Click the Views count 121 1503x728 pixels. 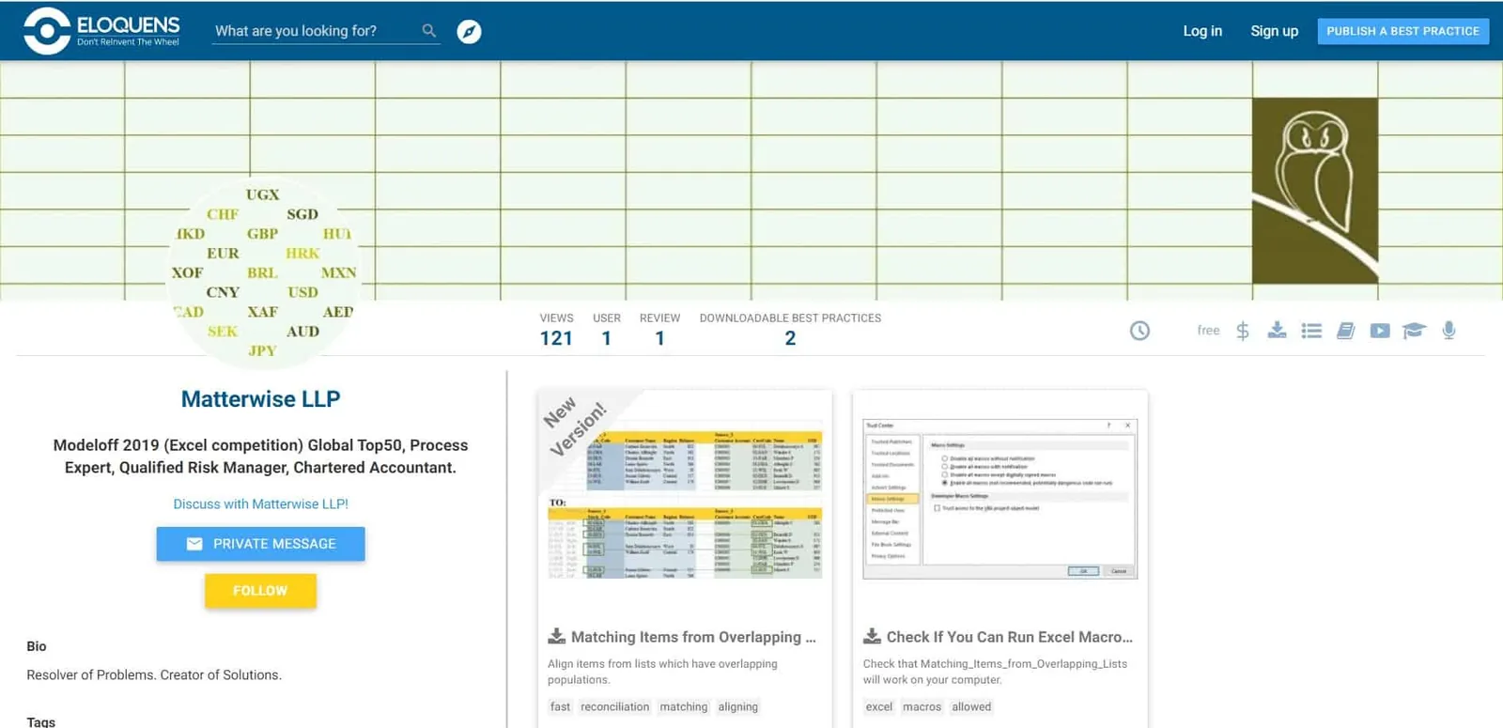556,338
